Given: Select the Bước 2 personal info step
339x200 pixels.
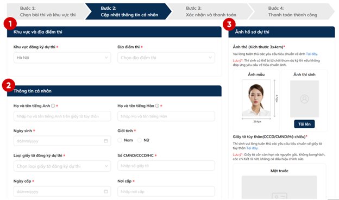Looking at the screenshot, I should click(128, 11).
